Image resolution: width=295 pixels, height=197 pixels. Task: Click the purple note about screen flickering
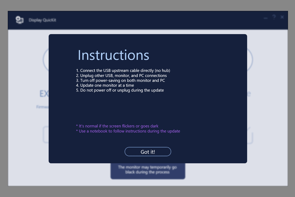tap(117, 126)
